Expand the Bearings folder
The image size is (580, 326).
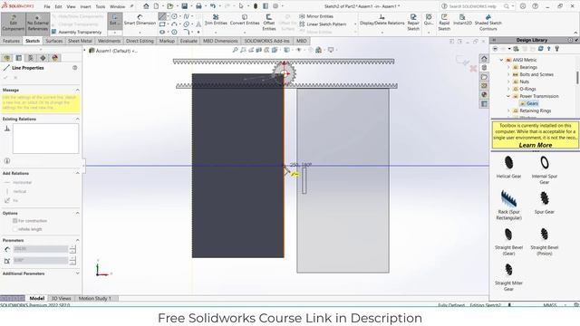point(508,67)
